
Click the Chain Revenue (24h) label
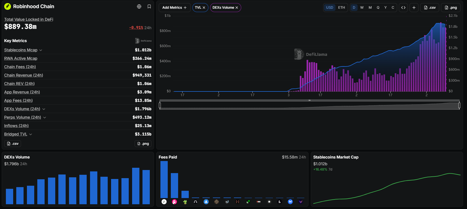(x=24, y=75)
